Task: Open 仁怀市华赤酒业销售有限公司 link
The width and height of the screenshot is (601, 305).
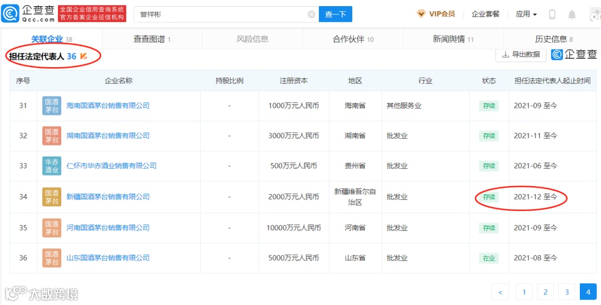Action: click(x=111, y=166)
